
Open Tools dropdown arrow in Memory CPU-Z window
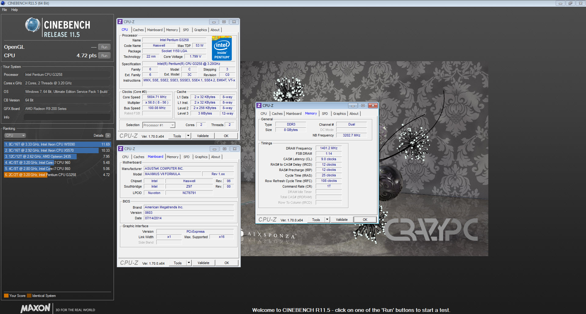click(327, 220)
